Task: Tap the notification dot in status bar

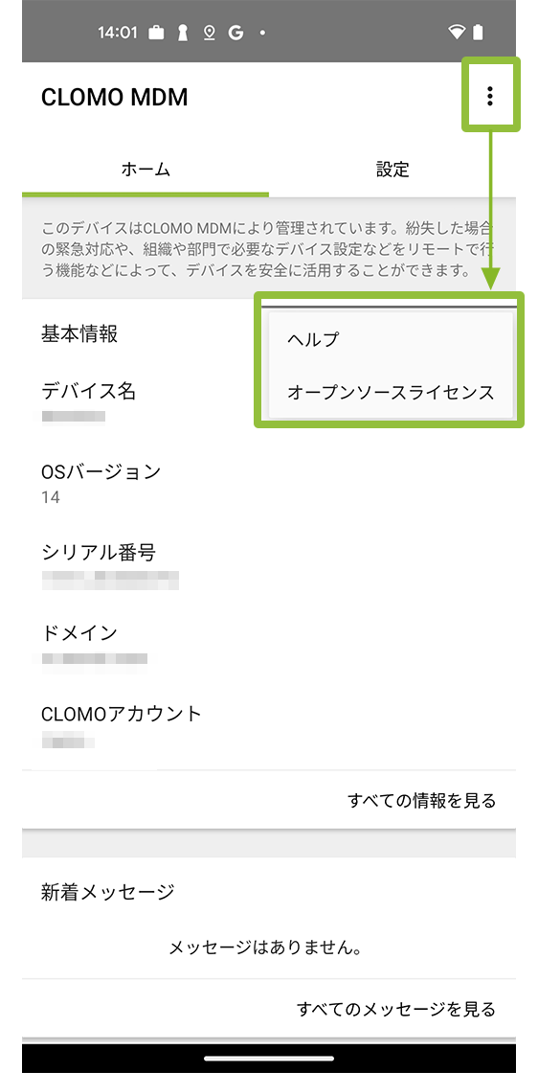Action: pyautogui.click(x=262, y=33)
